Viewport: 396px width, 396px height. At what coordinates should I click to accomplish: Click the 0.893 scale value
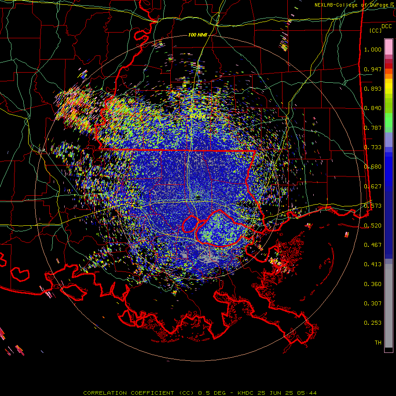tap(373, 88)
